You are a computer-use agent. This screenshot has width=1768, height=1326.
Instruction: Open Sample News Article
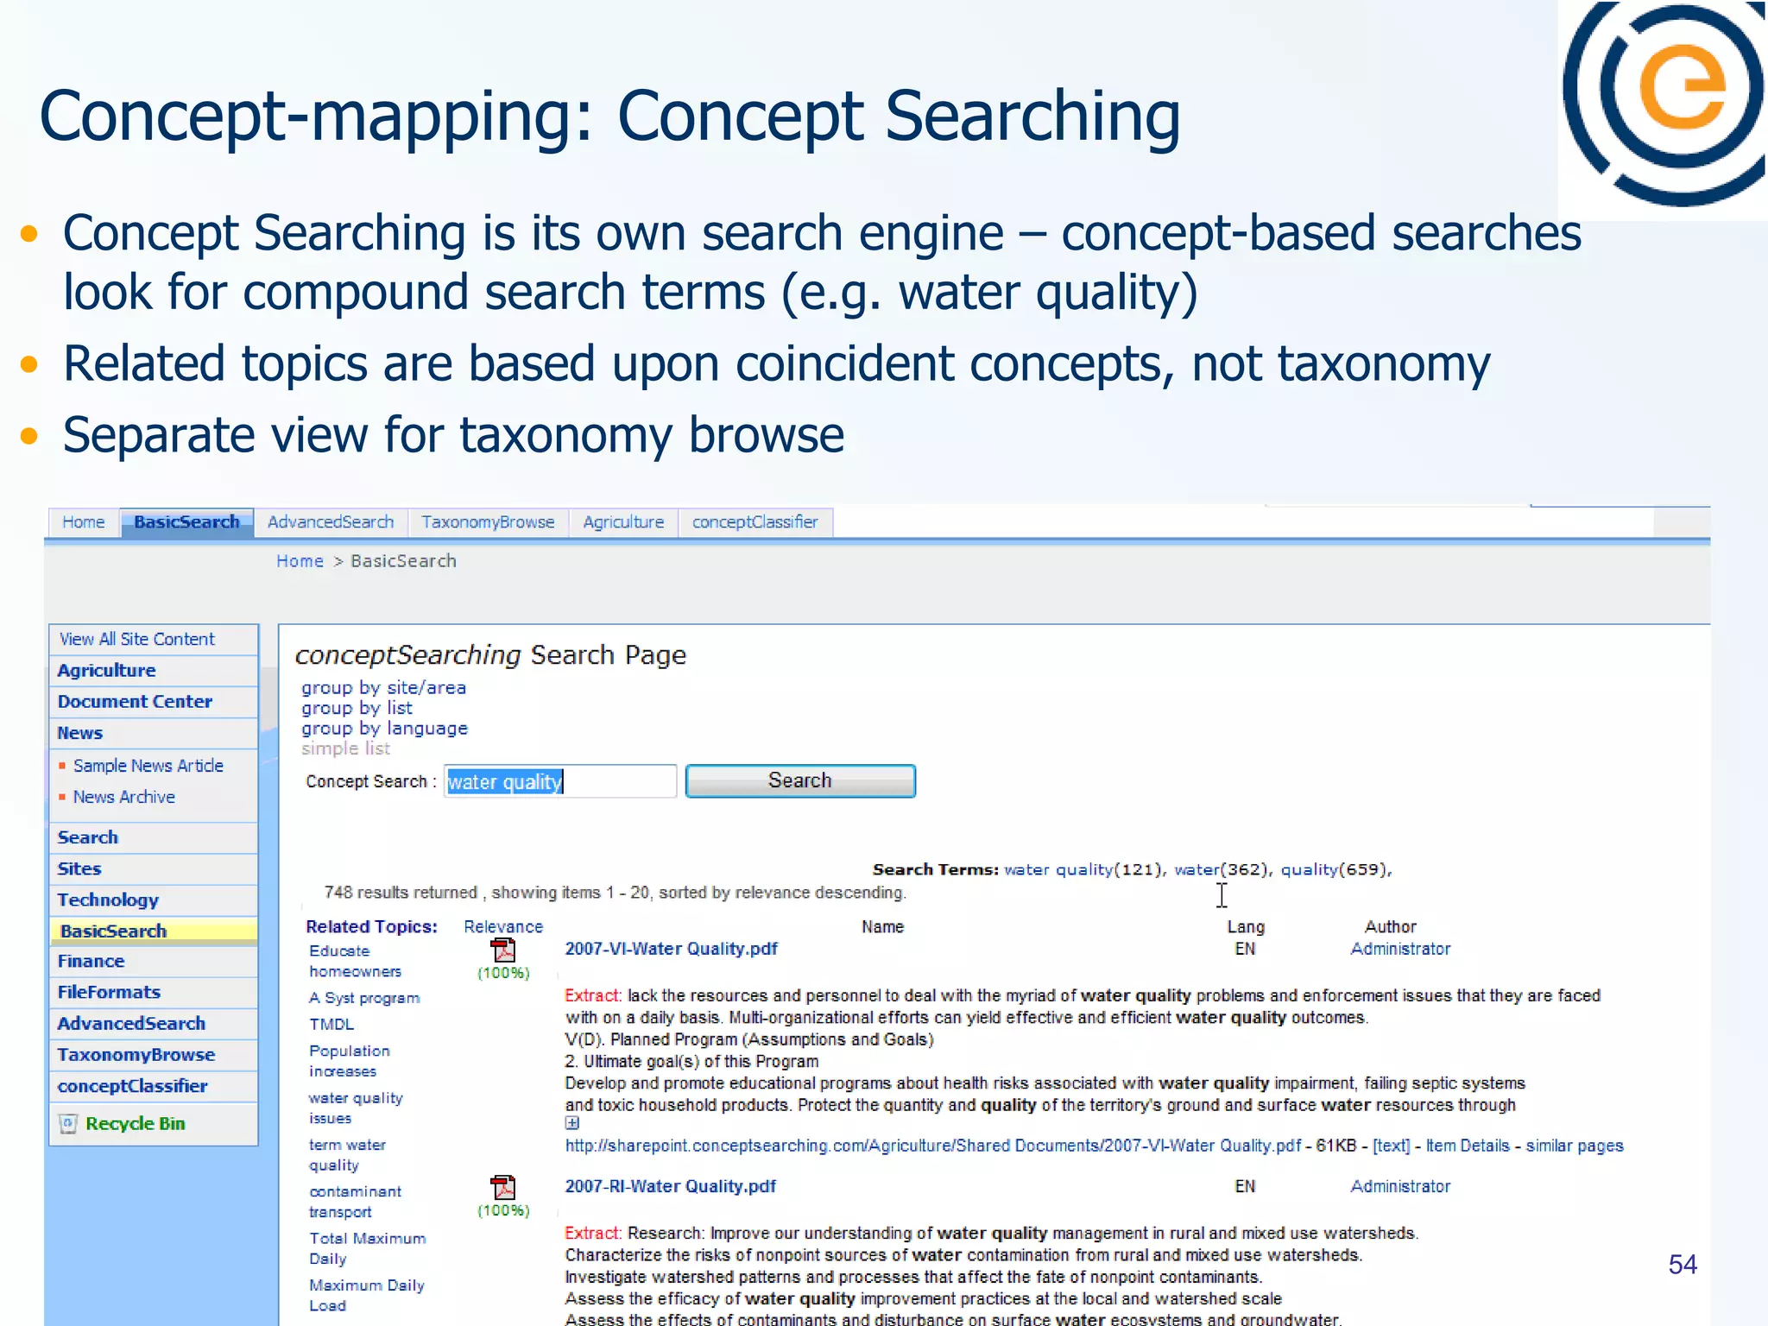click(x=148, y=766)
